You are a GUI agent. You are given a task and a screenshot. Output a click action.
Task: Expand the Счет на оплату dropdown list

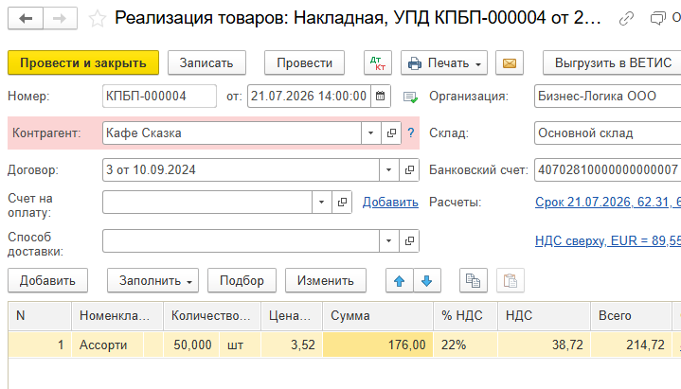point(322,202)
